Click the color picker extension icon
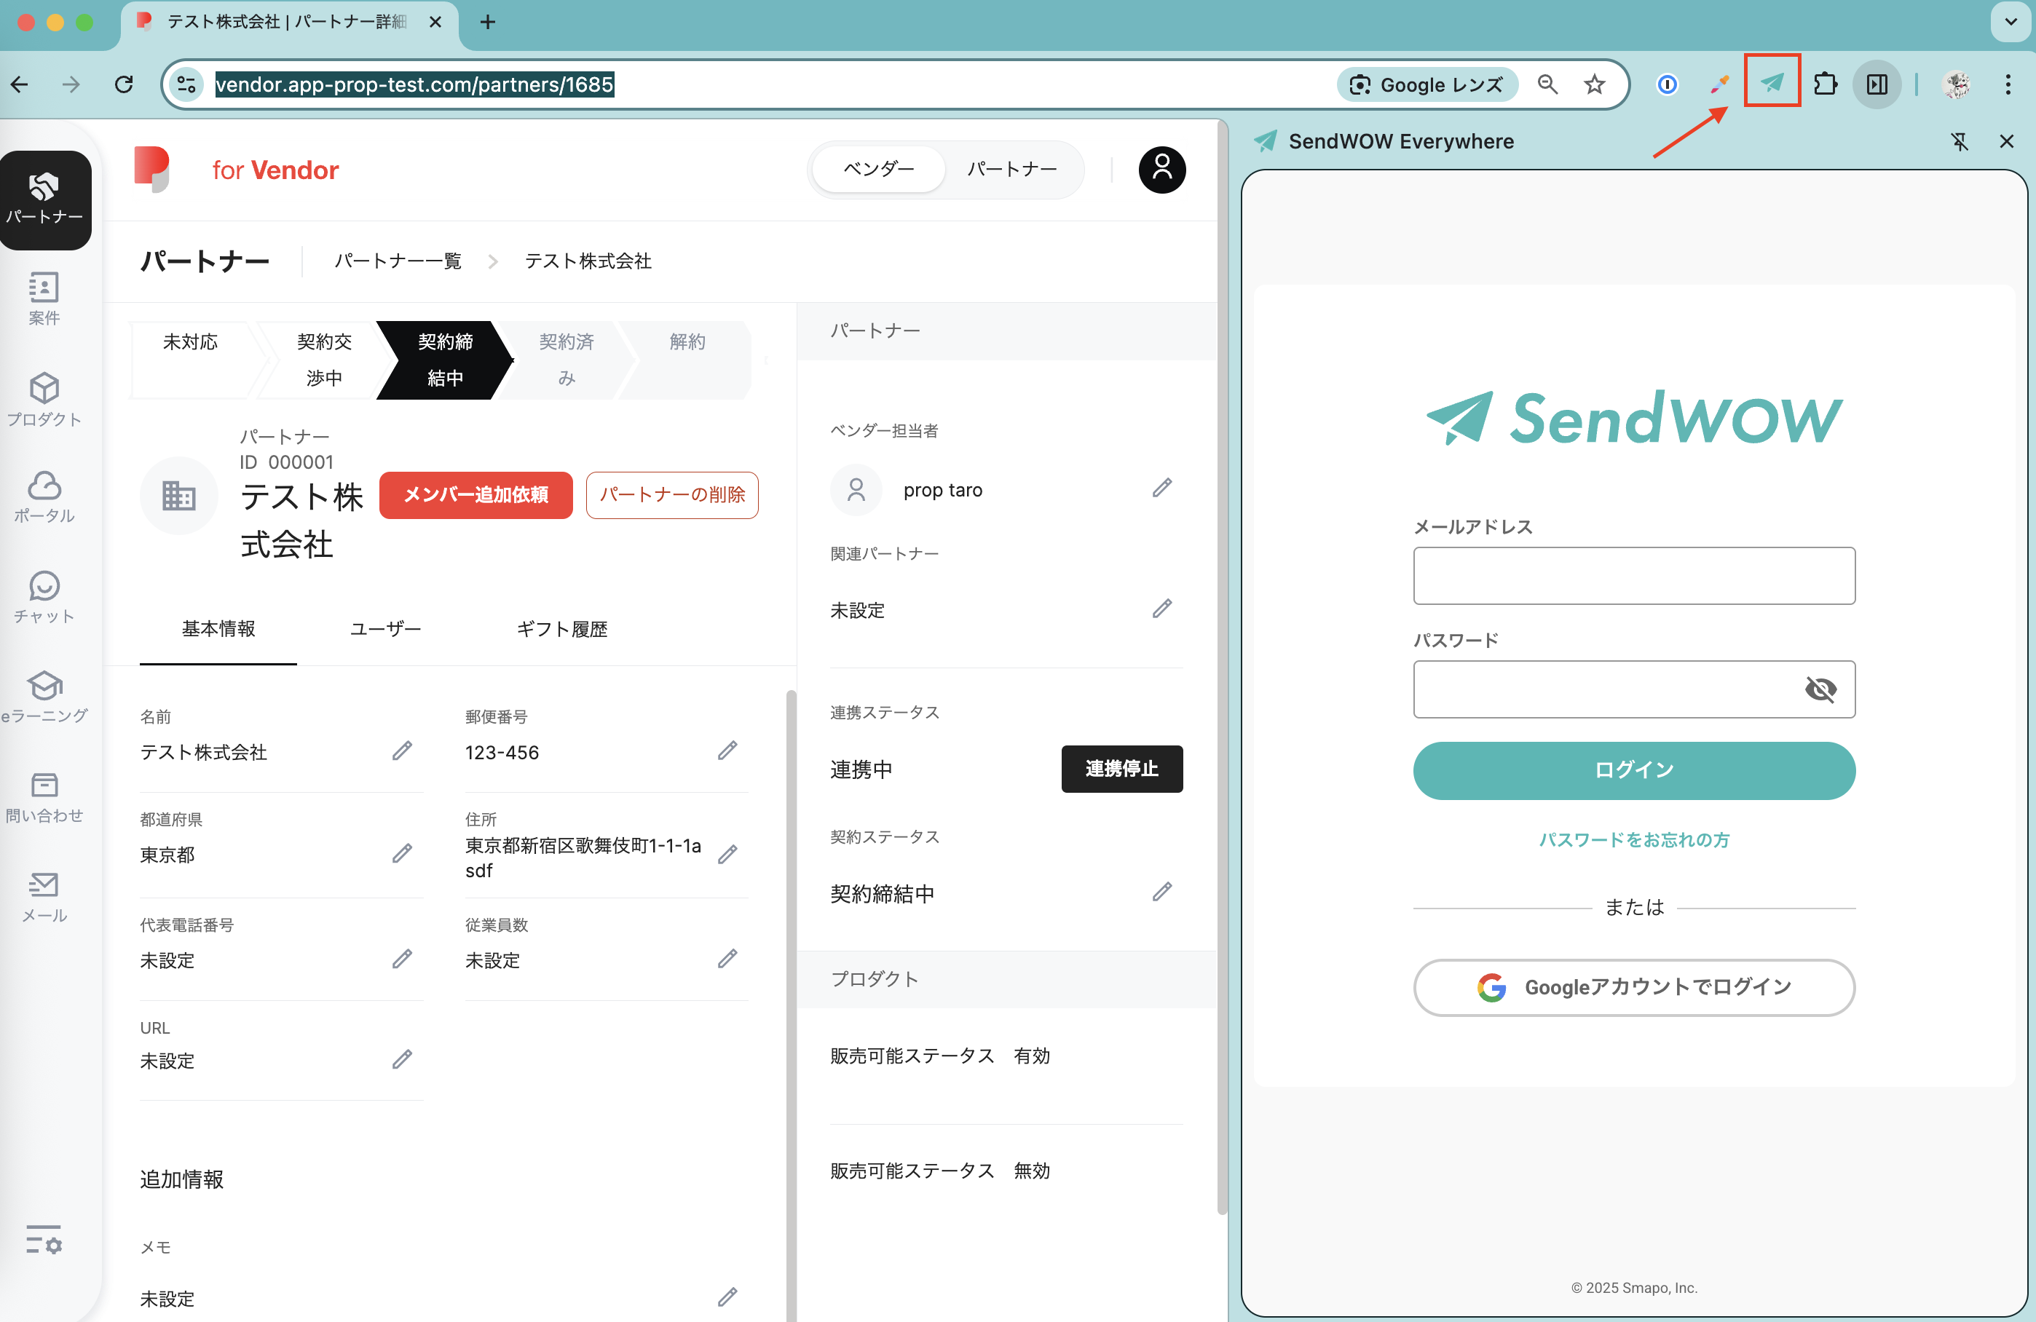The width and height of the screenshot is (2036, 1322). 1719,84
